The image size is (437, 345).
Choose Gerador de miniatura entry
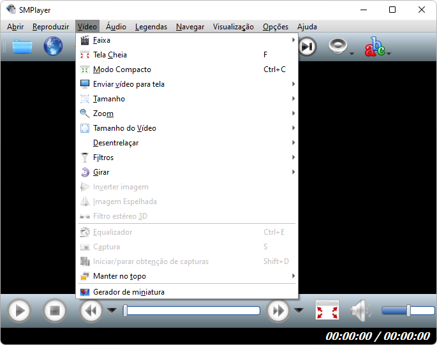[x=187, y=292]
